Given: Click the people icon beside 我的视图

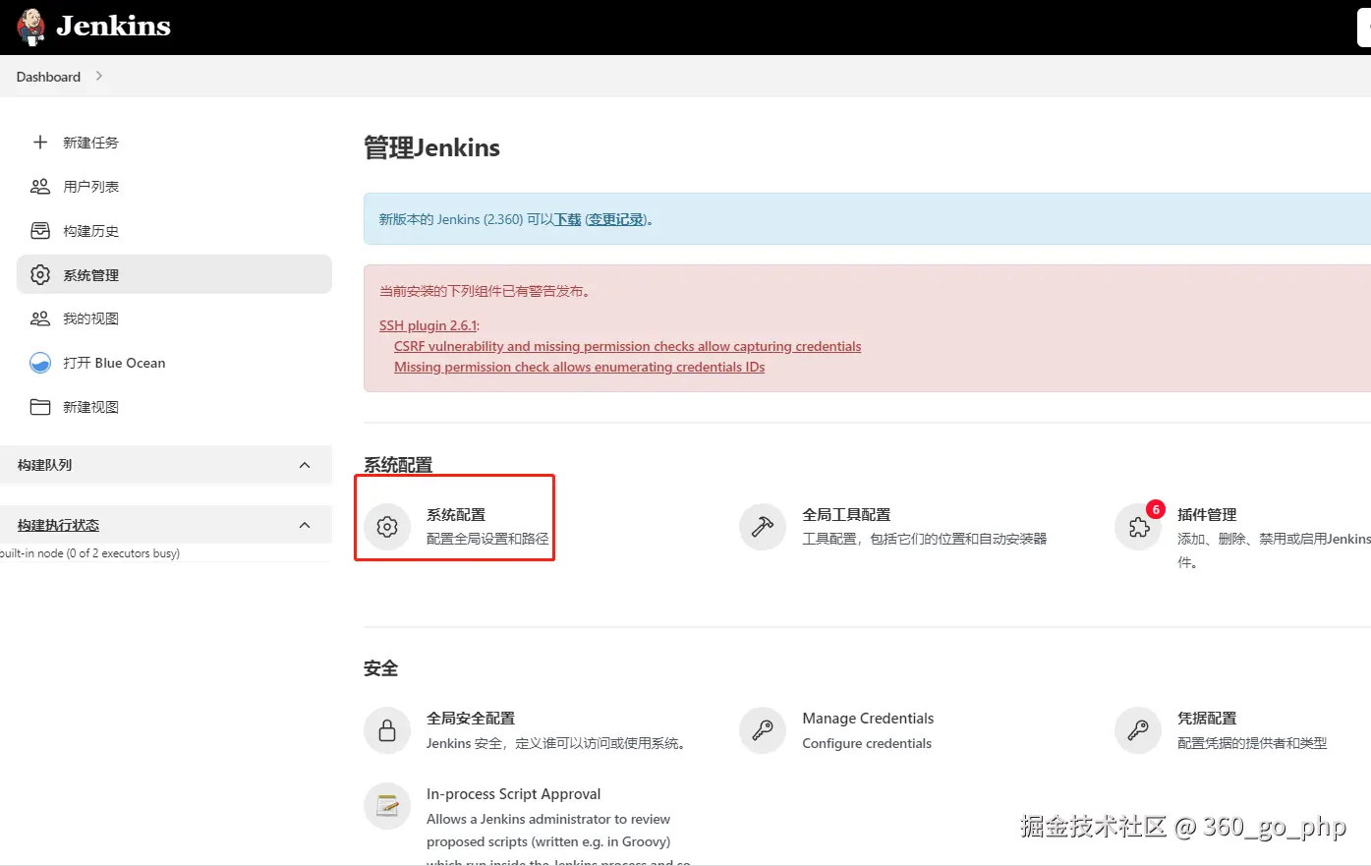Looking at the screenshot, I should [x=40, y=318].
